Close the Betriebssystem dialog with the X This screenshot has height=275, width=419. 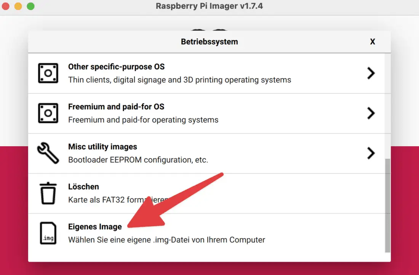tap(373, 42)
